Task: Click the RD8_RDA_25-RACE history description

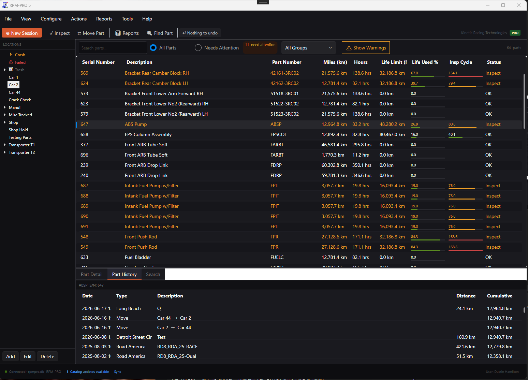Action: pos(177,347)
